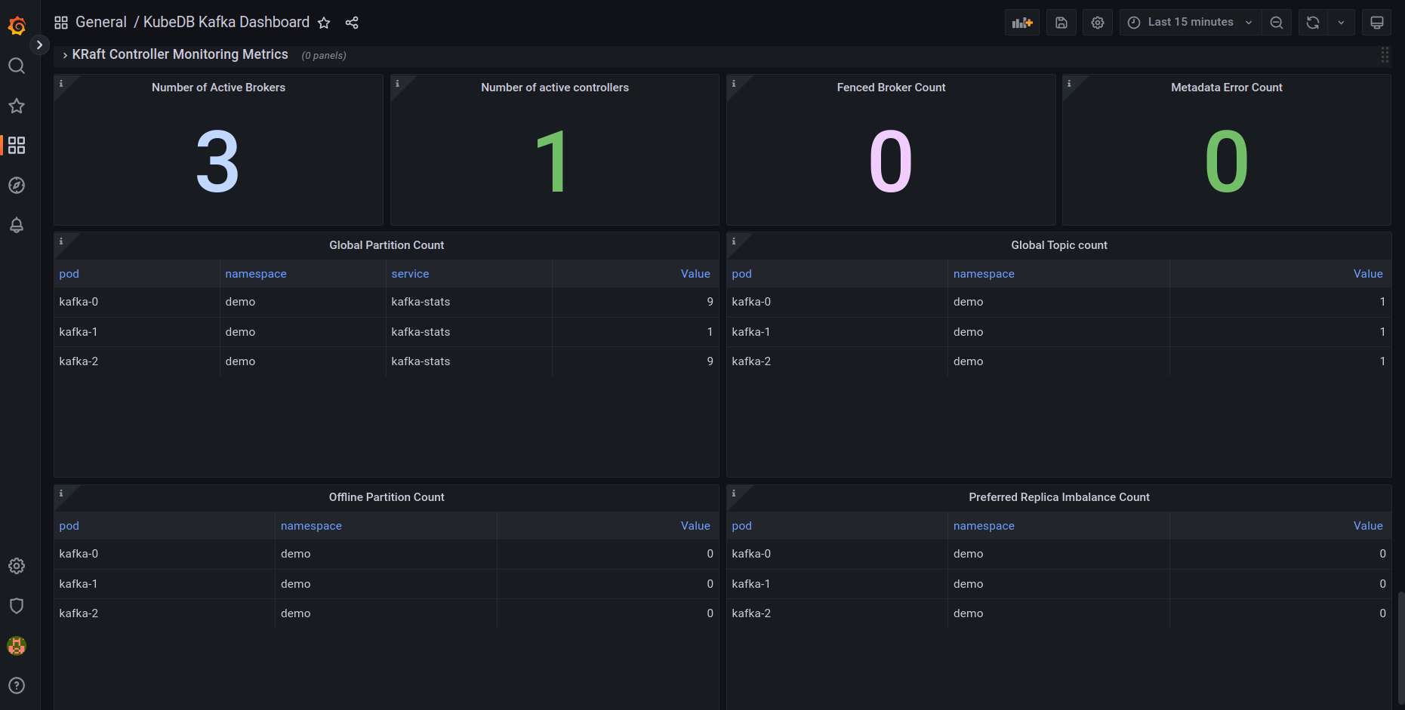Show info for Global Topic count panel
1405x710 pixels.
734,241
